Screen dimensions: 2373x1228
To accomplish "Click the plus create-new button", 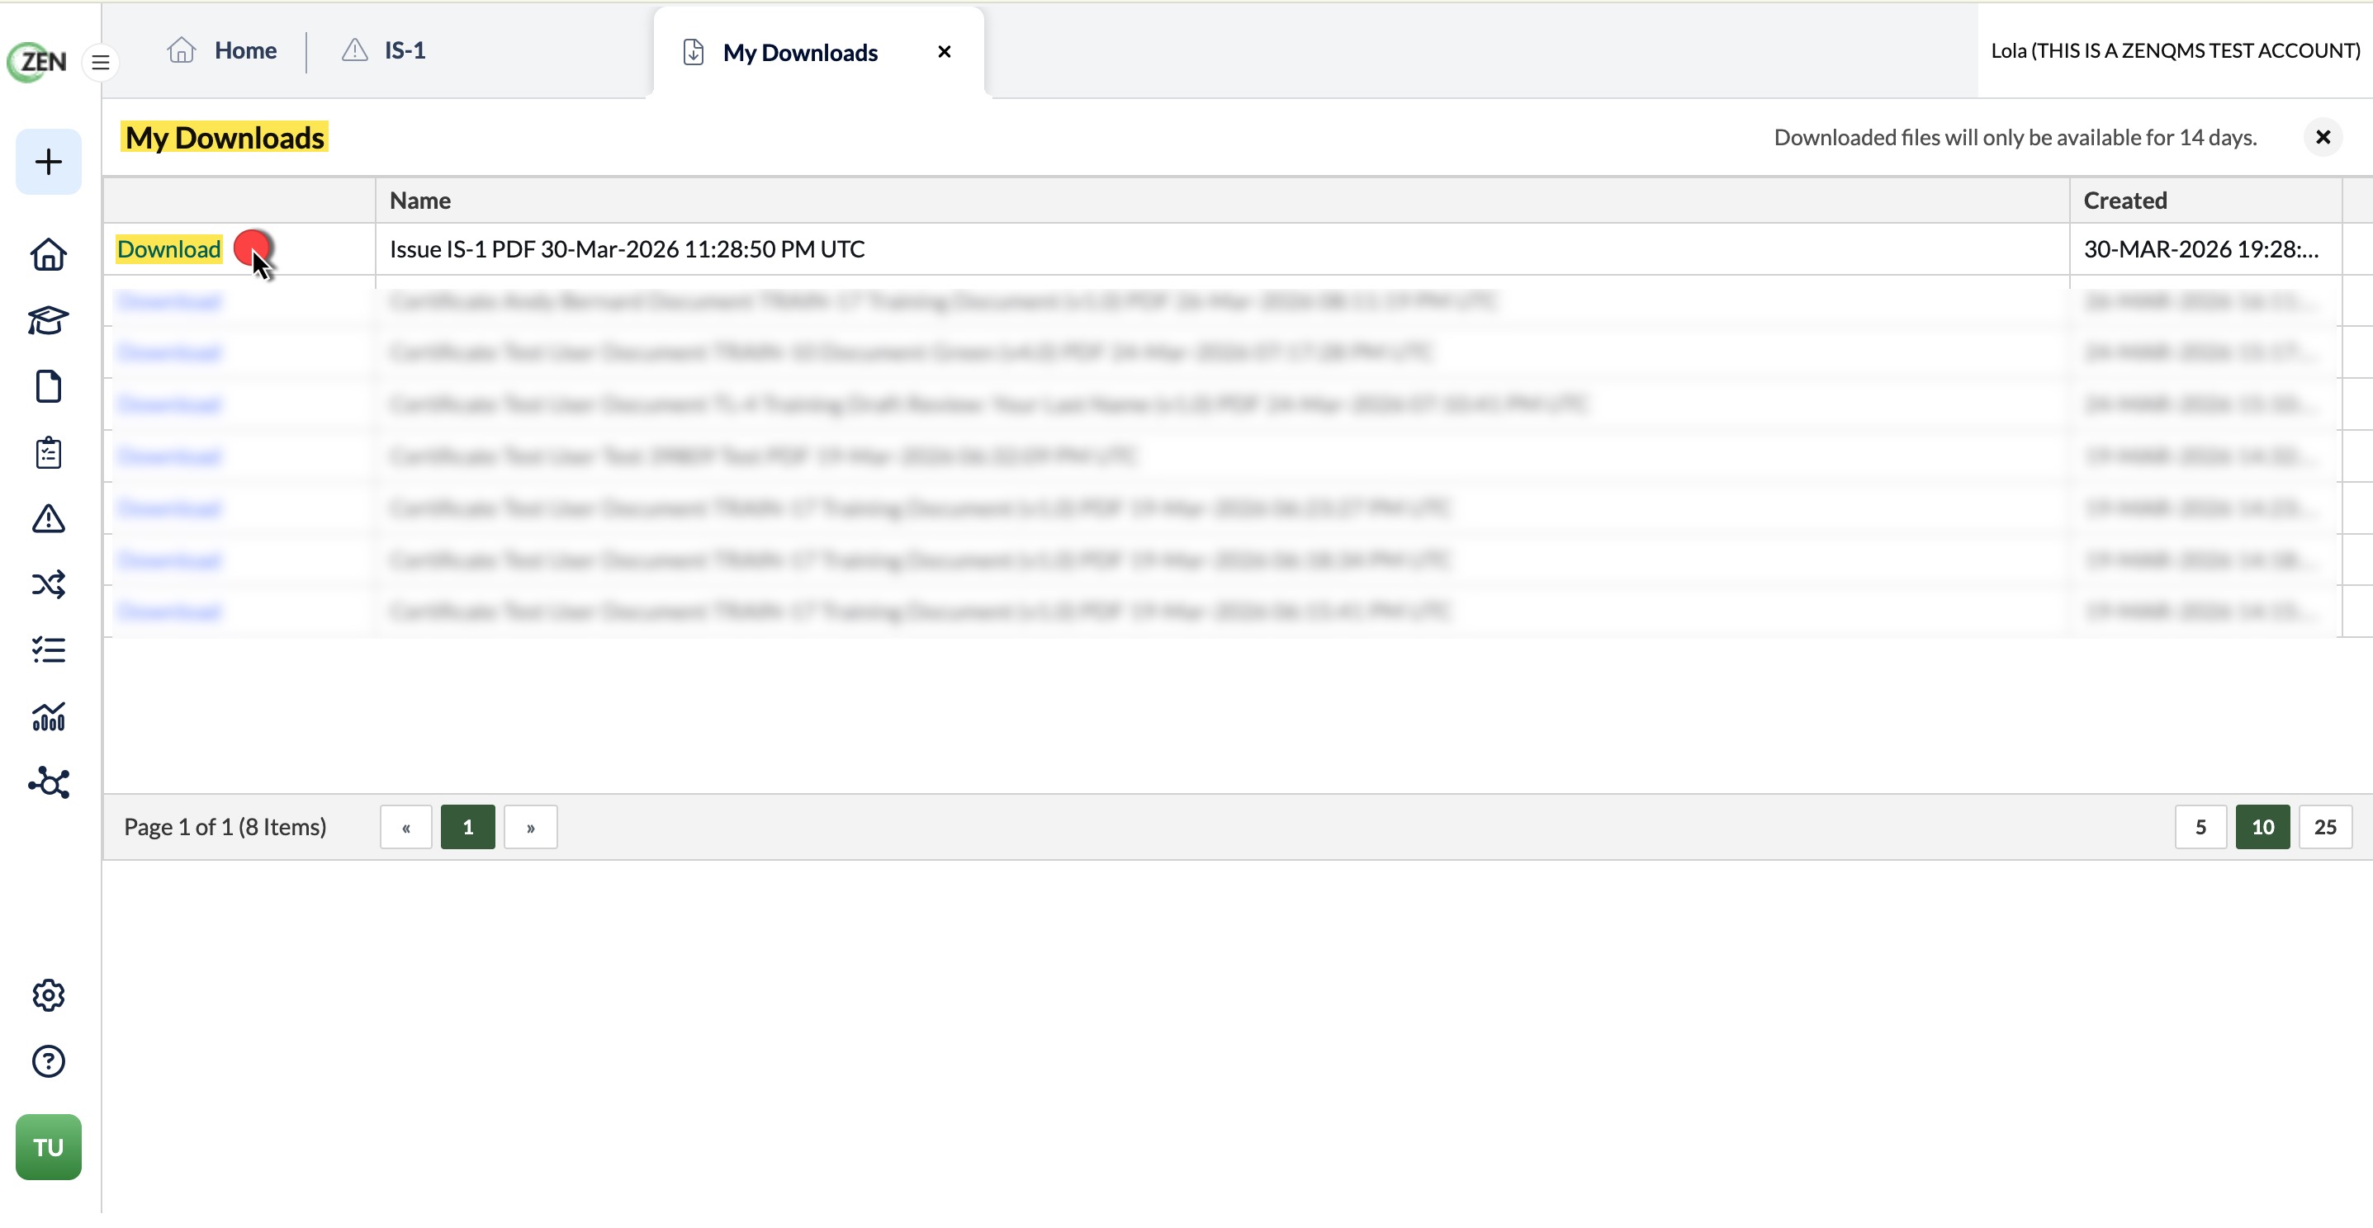I will pyautogui.click(x=49, y=162).
